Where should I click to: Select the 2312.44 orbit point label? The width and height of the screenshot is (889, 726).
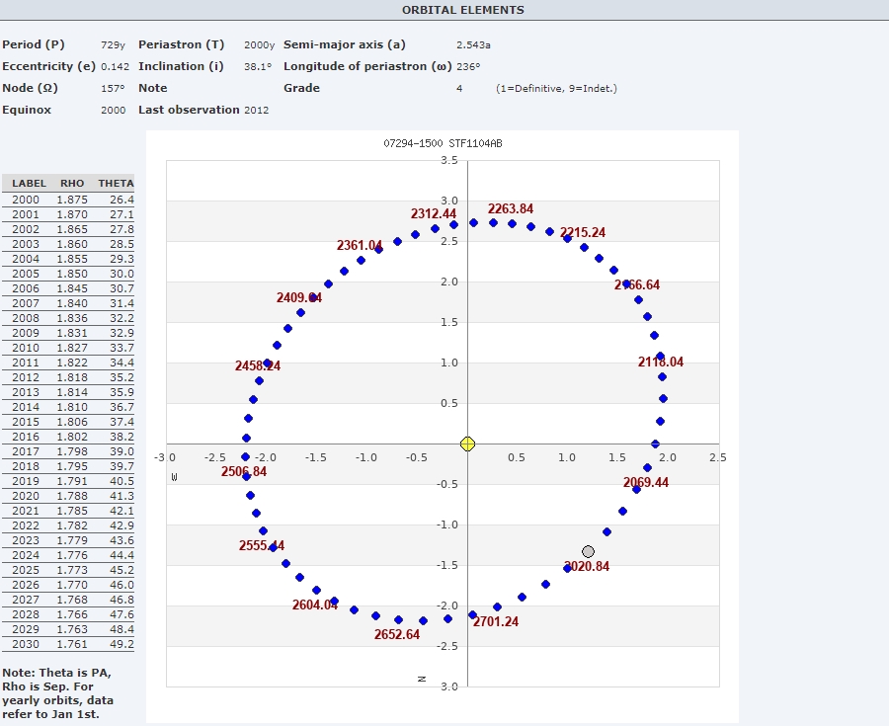coord(434,213)
